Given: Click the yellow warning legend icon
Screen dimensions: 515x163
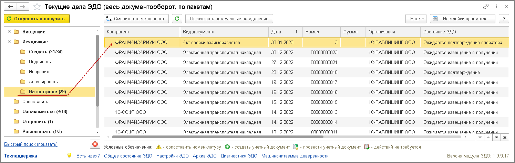Looking at the screenshot, I should 158,147.
